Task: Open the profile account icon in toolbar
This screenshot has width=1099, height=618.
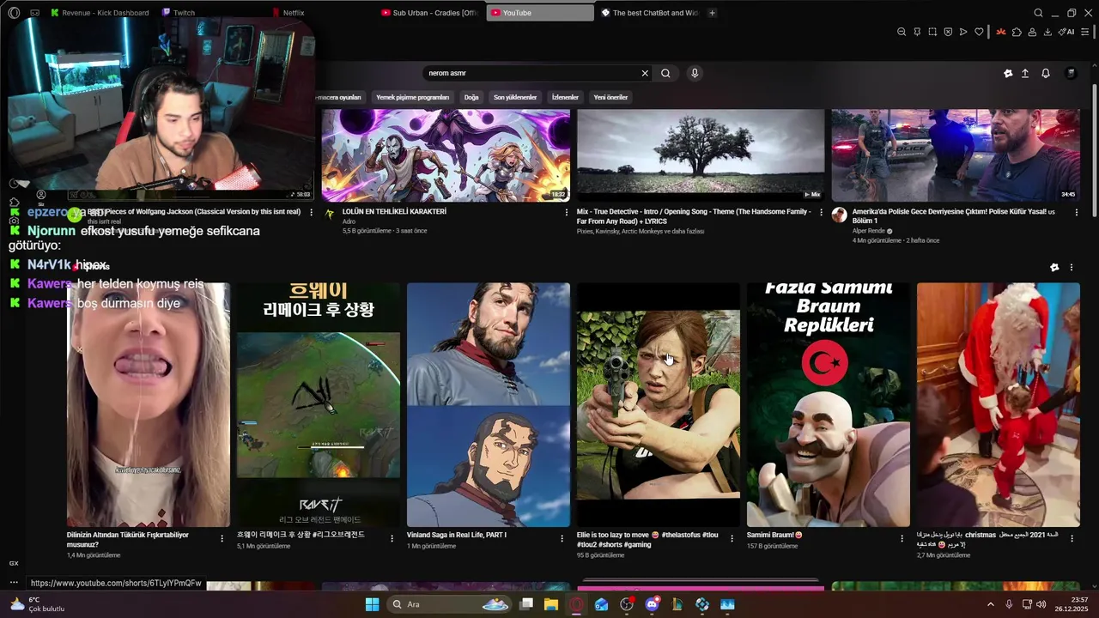Action: (1032, 32)
